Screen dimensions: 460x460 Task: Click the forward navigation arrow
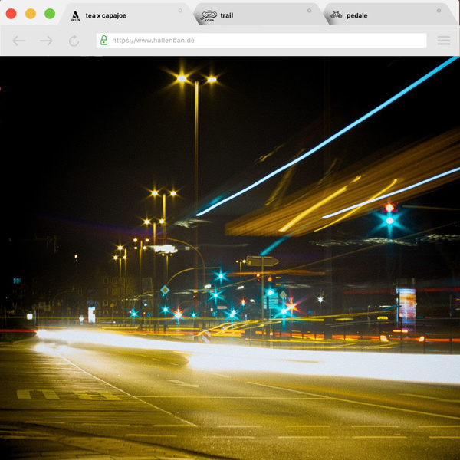(46, 41)
